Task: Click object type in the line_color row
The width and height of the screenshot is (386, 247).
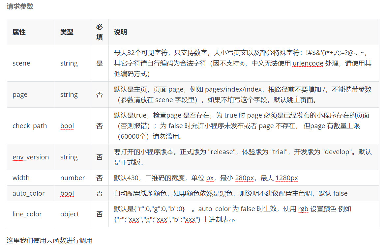Action: coord(70,214)
